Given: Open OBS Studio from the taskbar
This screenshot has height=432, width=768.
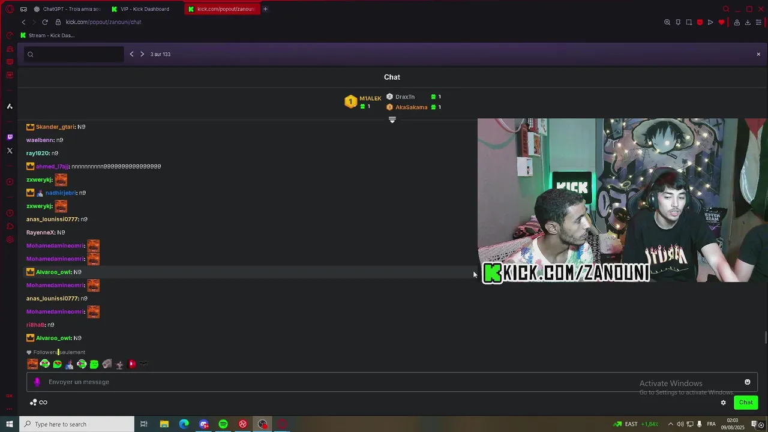Looking at the screenshot, I should (x=263, y=424).
